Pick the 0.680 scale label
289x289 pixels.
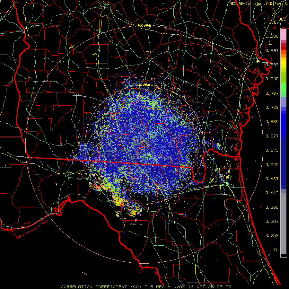pos(272,122)
